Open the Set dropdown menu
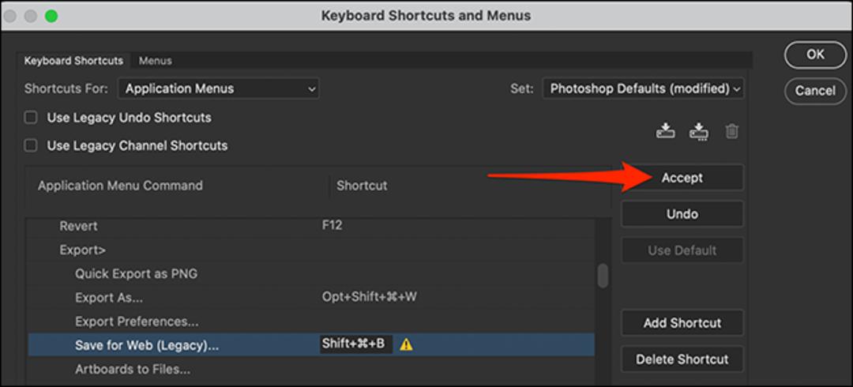 coord(643,88)
